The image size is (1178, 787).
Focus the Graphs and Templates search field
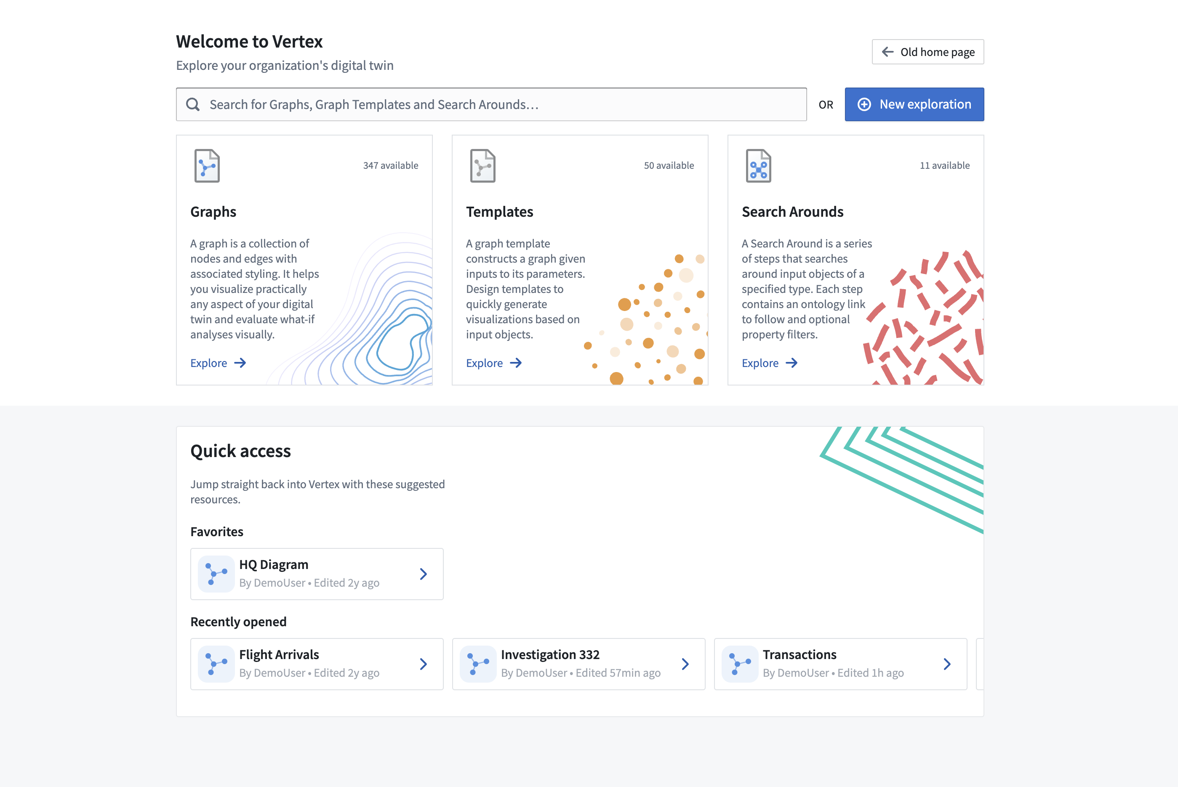[x=491, y=104]
